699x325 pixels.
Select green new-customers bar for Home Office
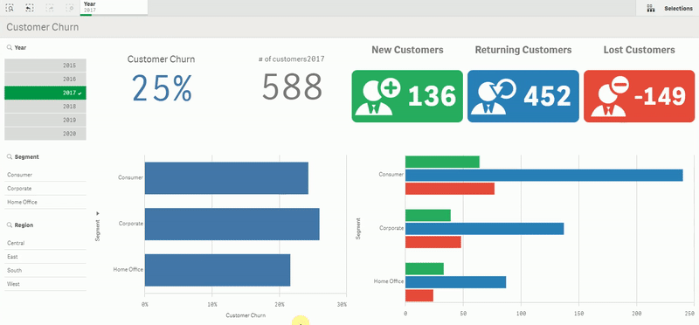(x=425, y=269)
